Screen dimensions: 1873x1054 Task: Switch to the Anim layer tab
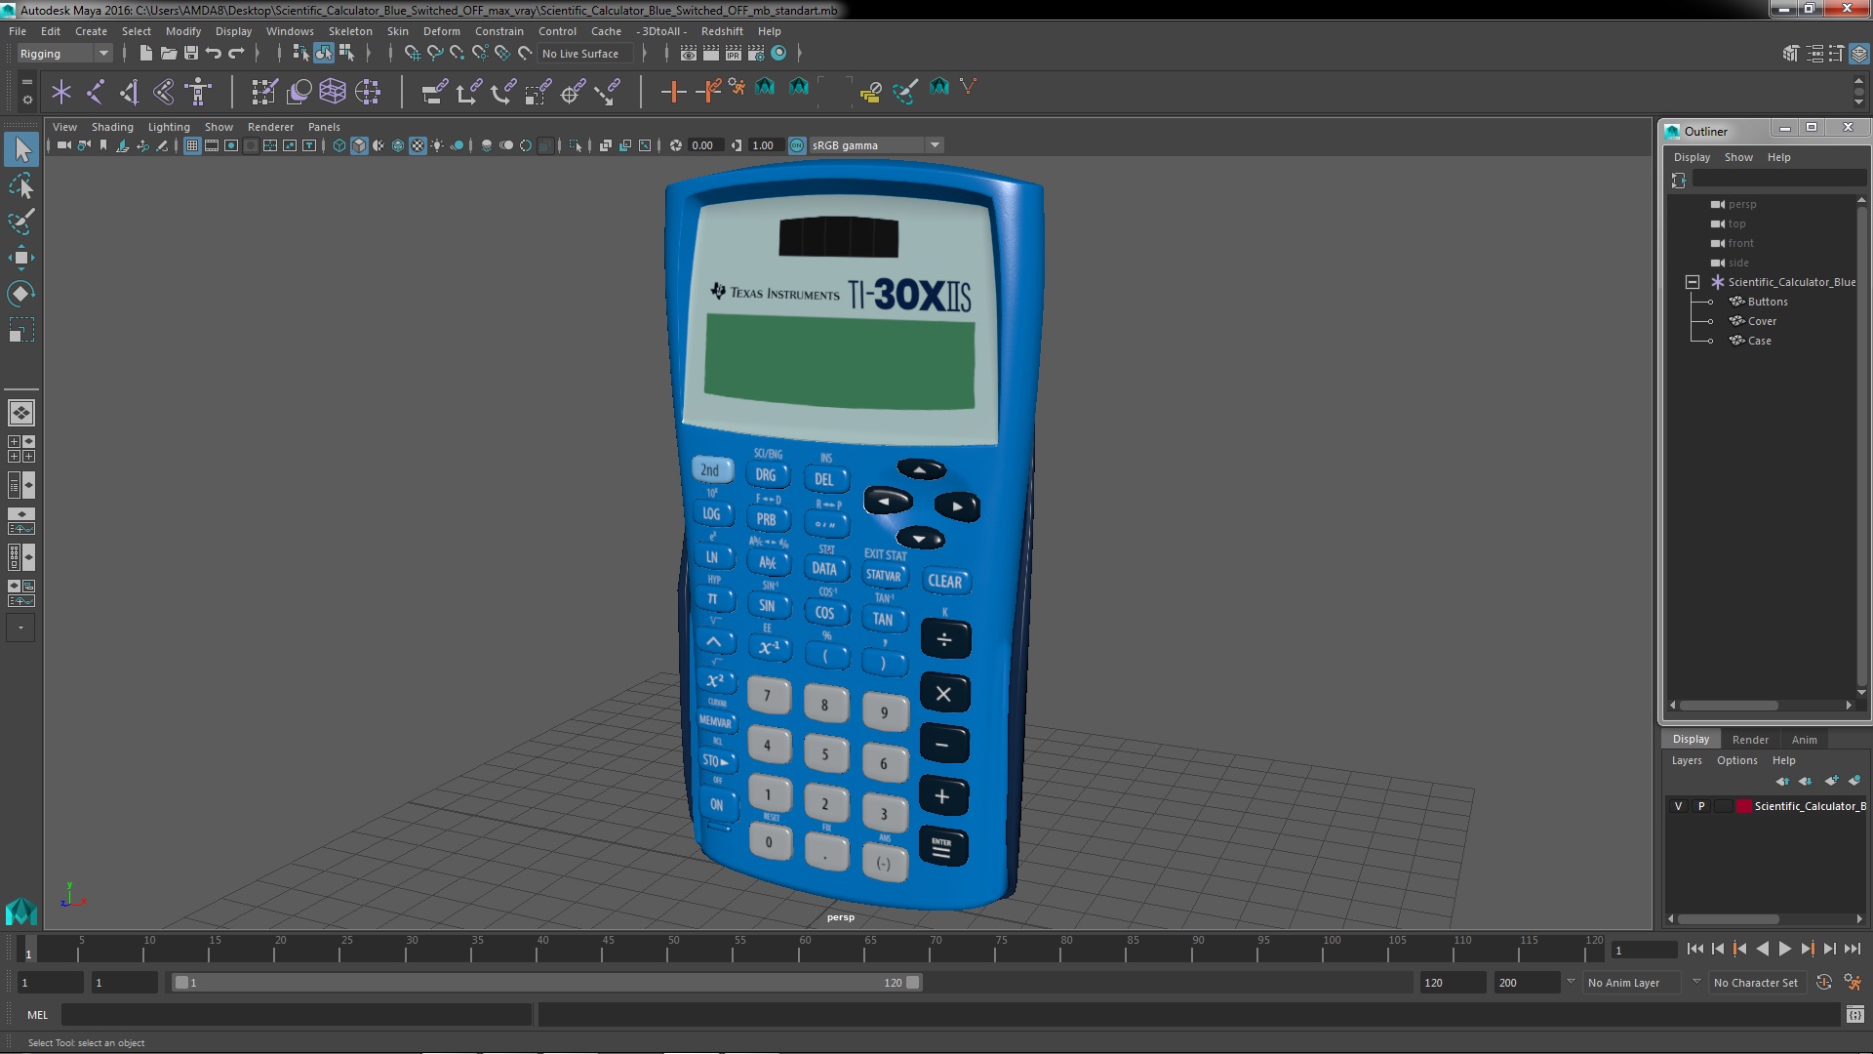(x=1804, y=740)
